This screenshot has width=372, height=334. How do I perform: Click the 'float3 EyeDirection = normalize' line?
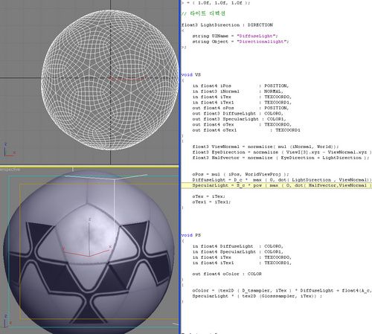[x=282, y=152]
